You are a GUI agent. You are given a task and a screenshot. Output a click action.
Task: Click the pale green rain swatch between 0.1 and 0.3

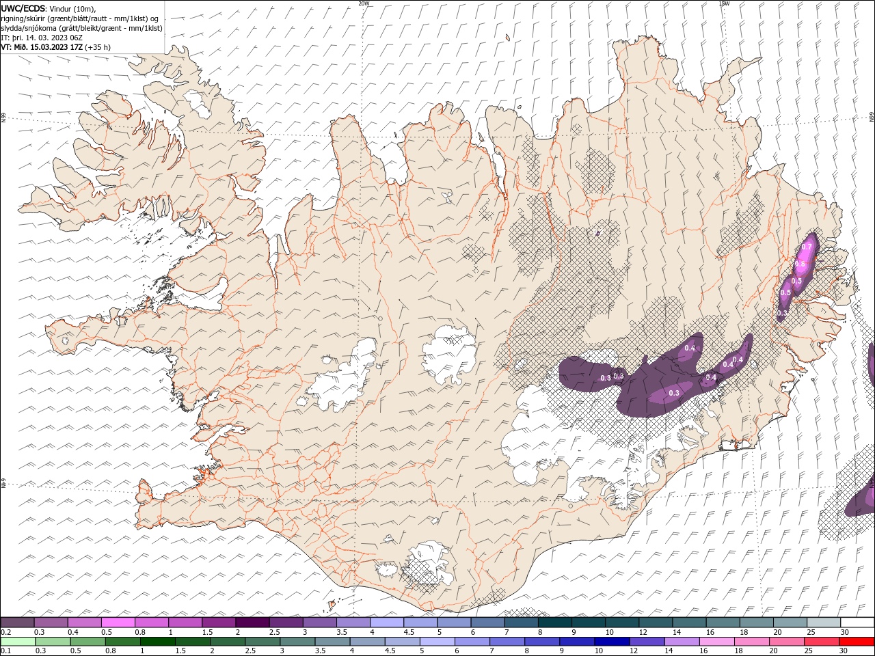click(x=18, y=642)
